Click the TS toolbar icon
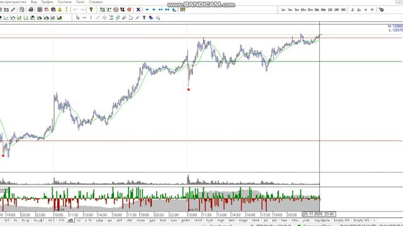The image size is (403, 226). click(6, 10)
